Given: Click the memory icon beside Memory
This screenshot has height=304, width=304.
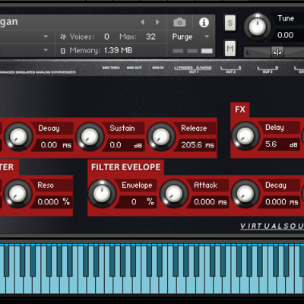Looking at the screenshot, I should click(x=63, y=51).
